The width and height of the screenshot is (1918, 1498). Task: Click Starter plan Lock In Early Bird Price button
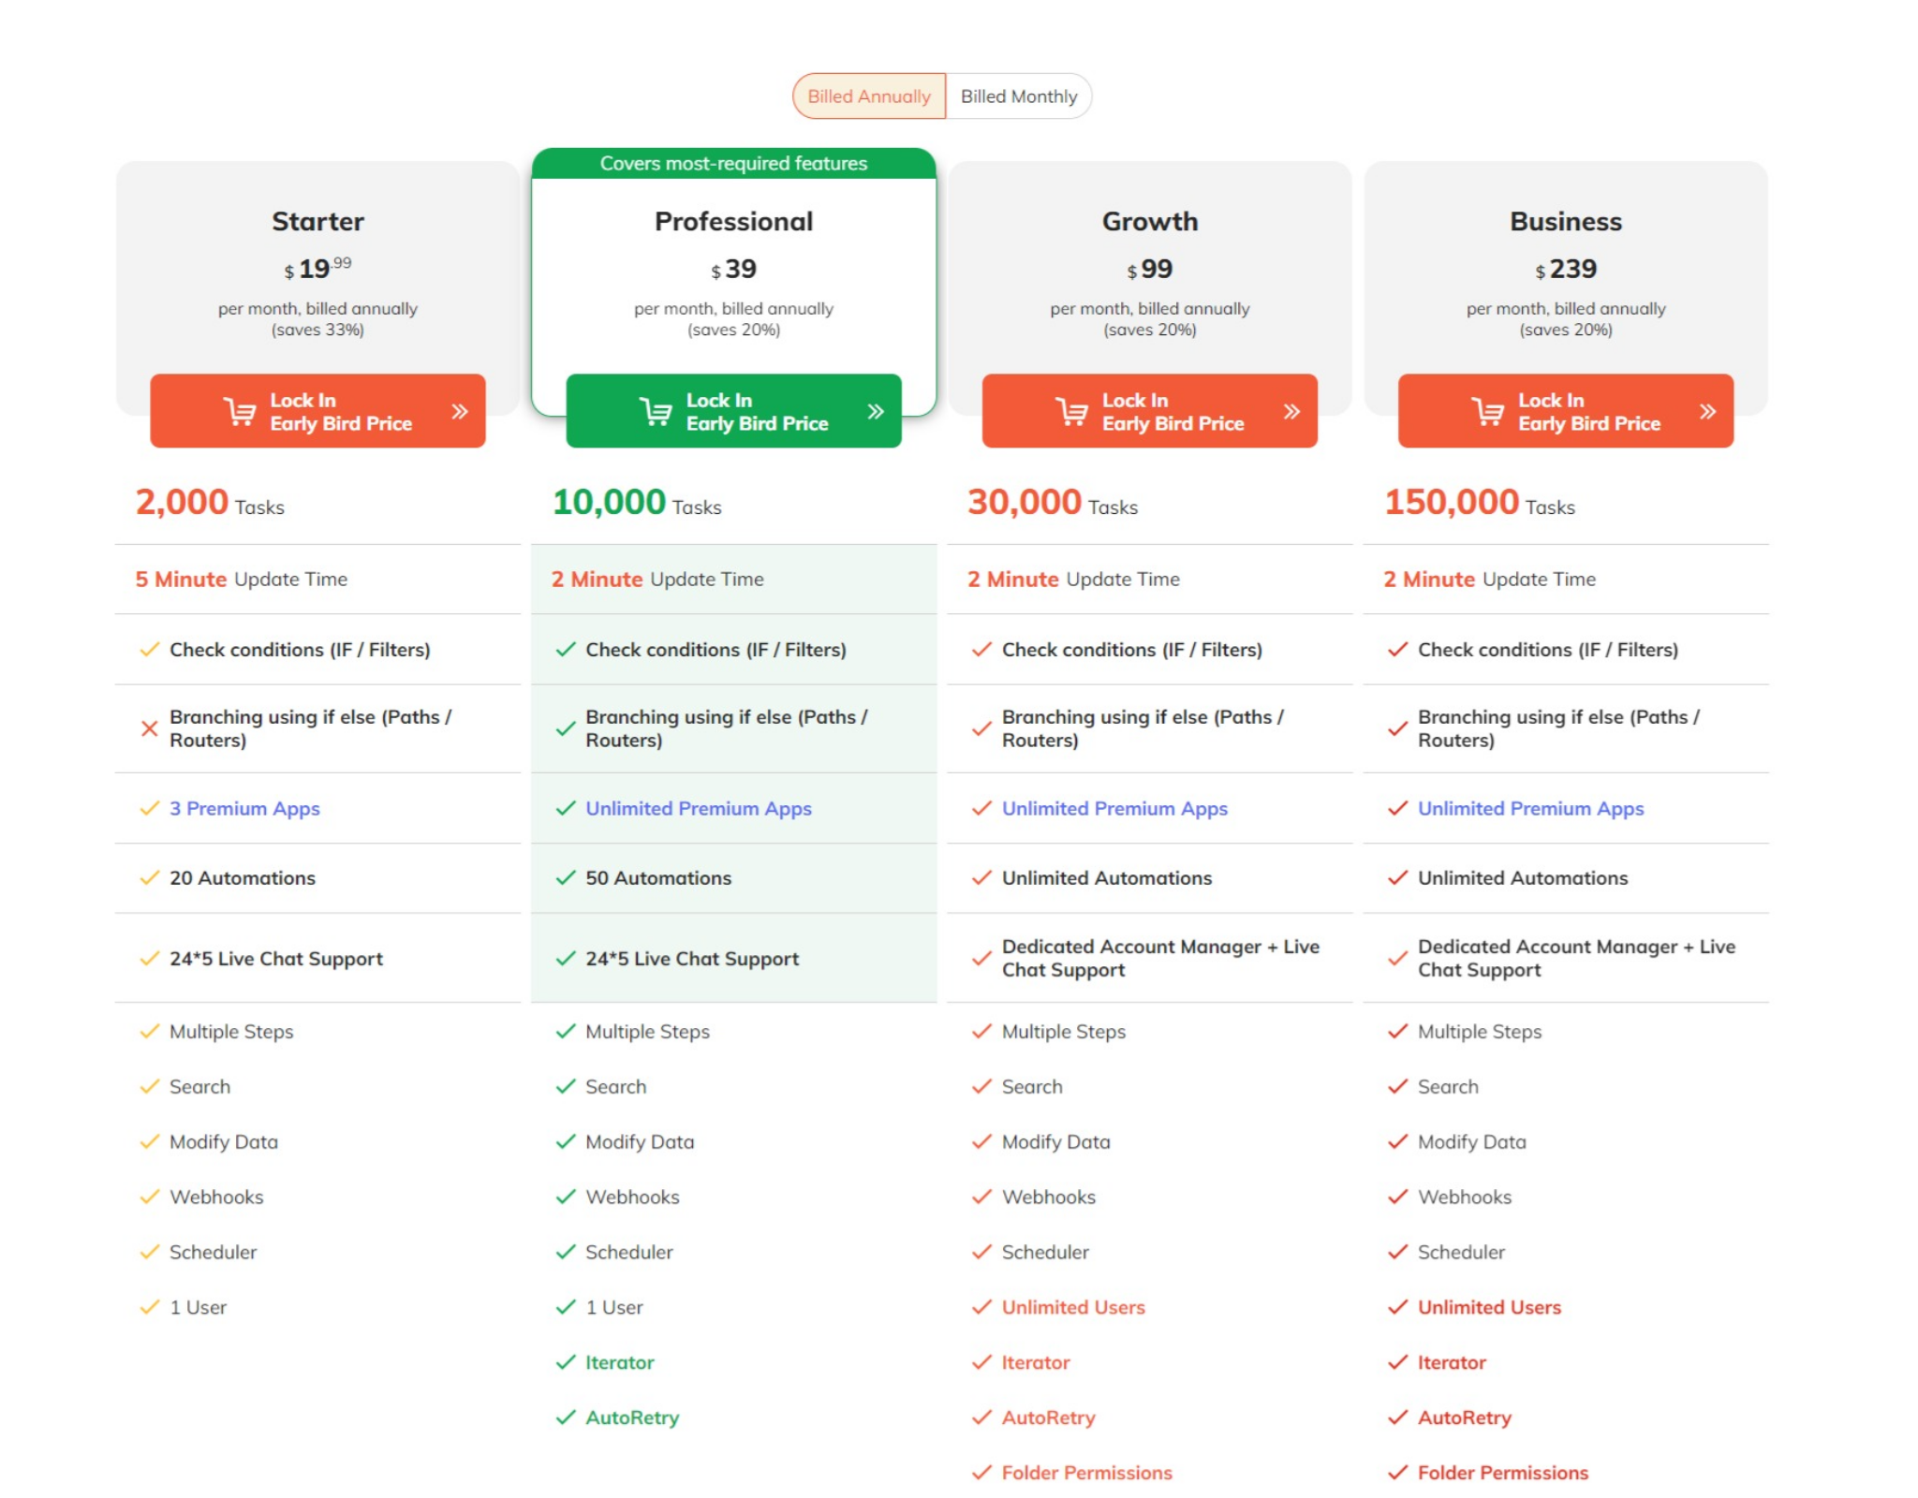click(x=317, y=411)
